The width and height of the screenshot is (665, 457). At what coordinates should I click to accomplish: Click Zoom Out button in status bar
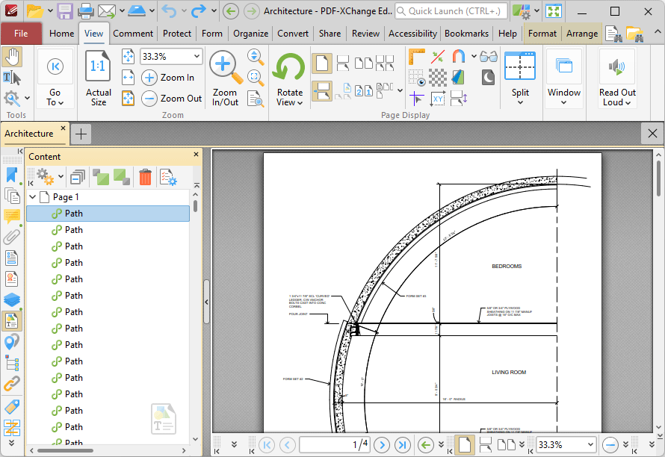tap(610, 445)
